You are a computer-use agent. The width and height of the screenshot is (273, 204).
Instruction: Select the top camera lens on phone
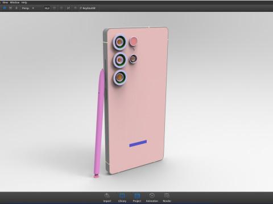(119, 42)
